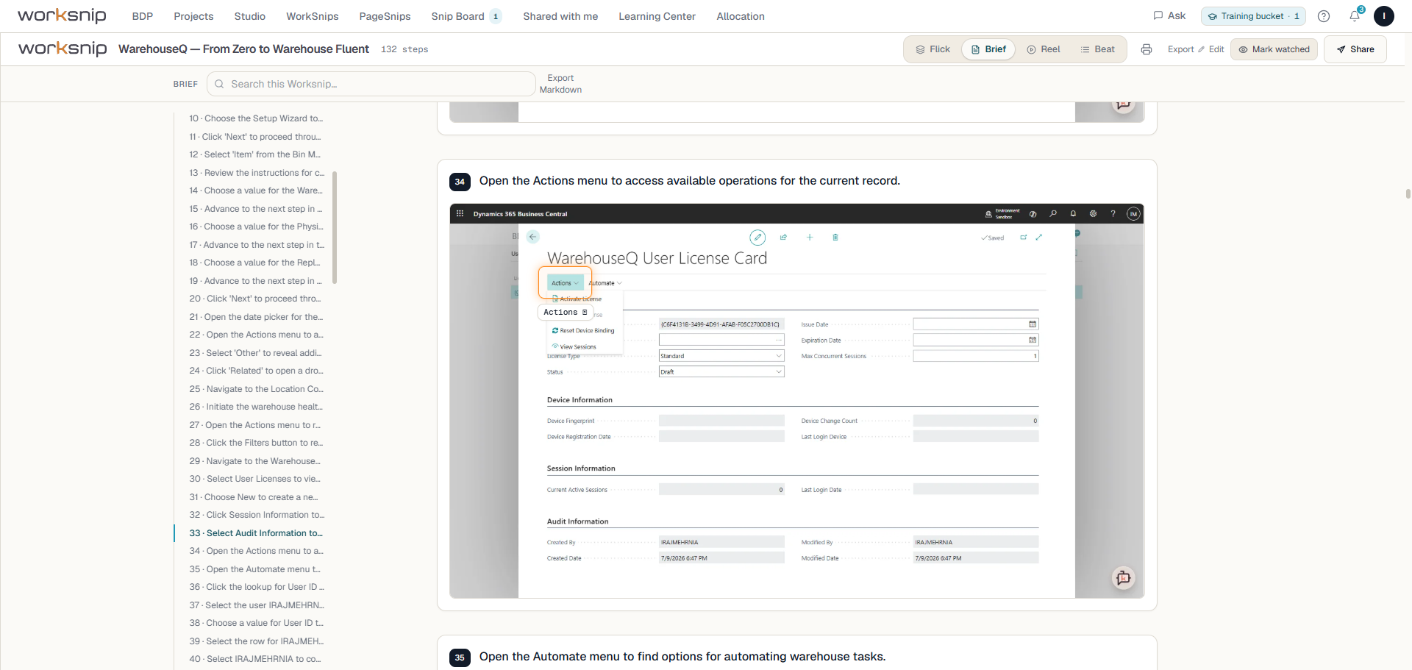This screenshot has height=670, width=1412.
Task: Open the Allocation page
Action: tap(741, 16)
